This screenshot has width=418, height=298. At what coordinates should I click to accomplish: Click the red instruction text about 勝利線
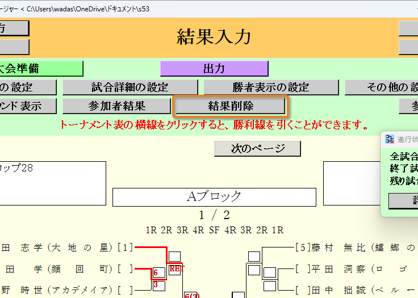click(x=214, y=125)
